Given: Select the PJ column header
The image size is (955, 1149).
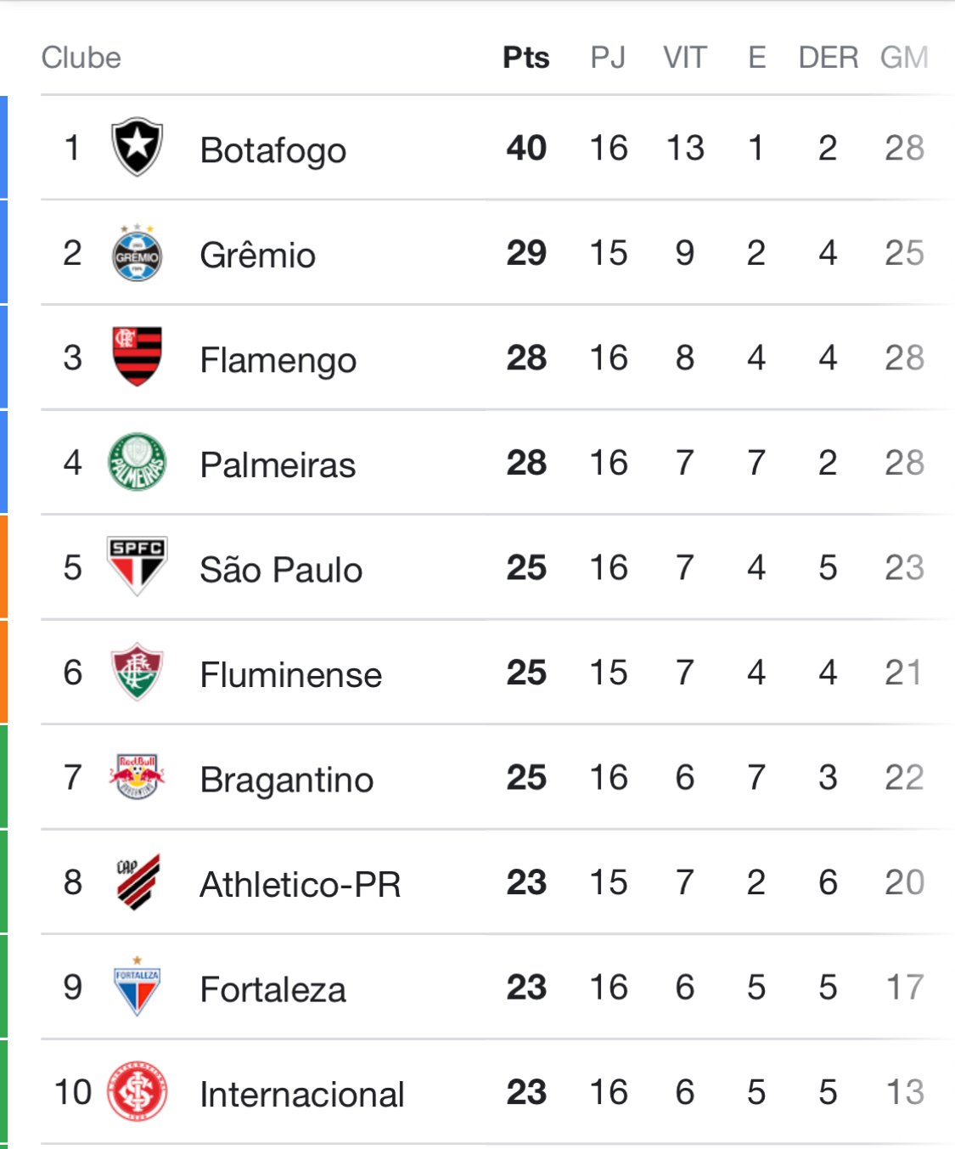Looking at the screenshot, I should 608,58.
